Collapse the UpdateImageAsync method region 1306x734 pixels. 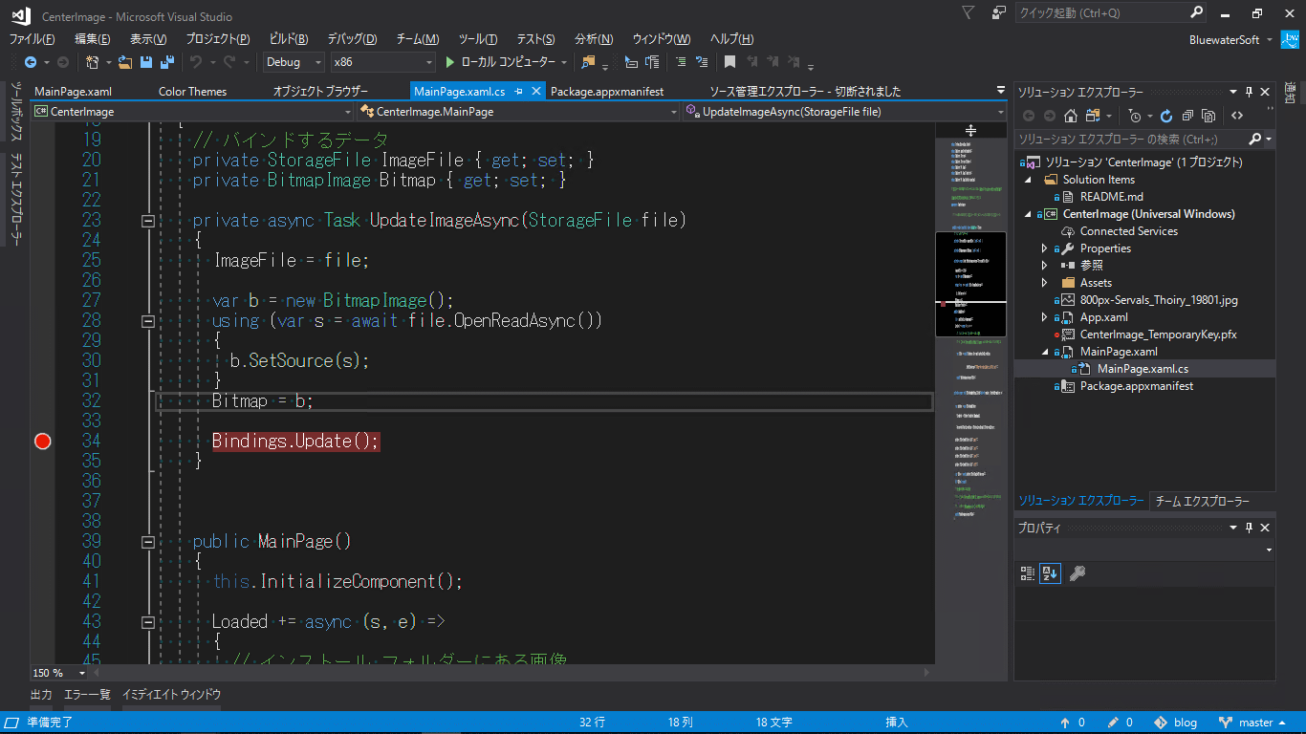pos(148,221)
